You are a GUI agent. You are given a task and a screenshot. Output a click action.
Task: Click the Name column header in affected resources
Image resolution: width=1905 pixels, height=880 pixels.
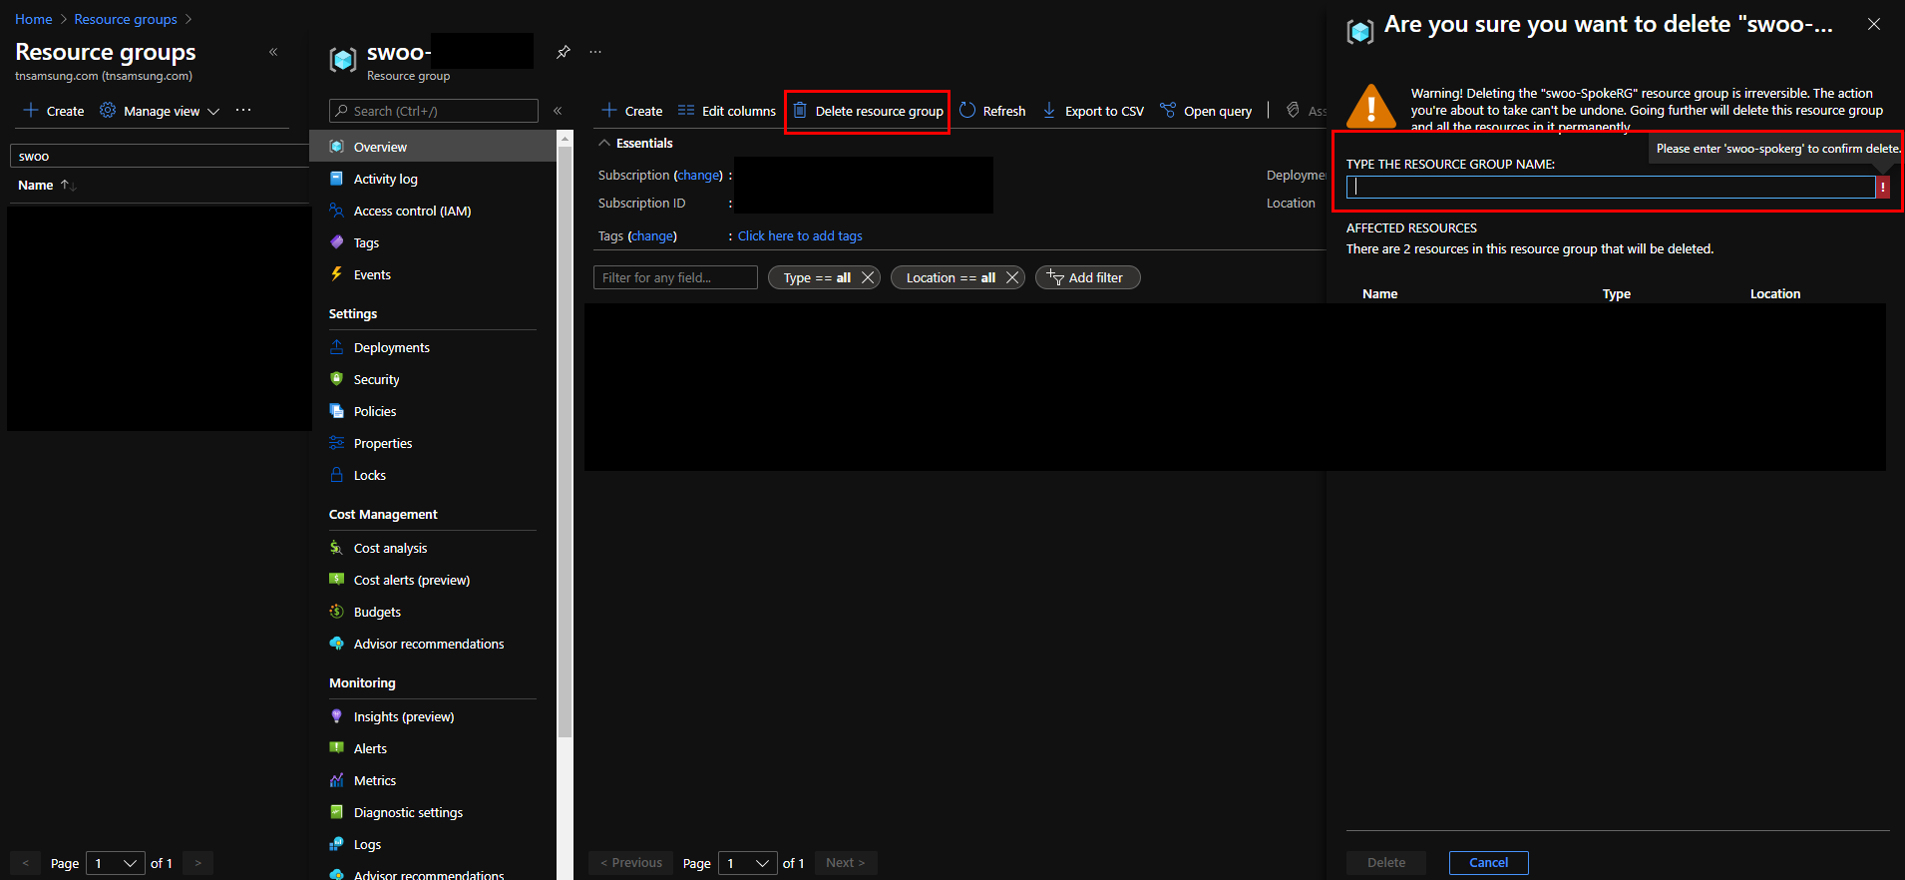1379,293
